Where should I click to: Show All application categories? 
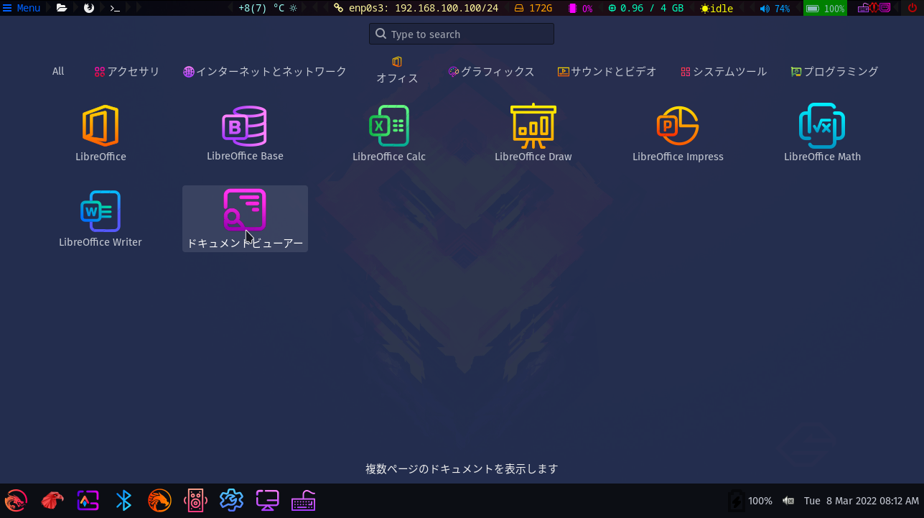point(58,71)
